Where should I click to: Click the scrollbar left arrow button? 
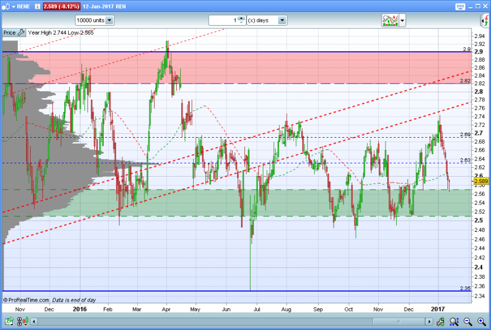point(34,321)
